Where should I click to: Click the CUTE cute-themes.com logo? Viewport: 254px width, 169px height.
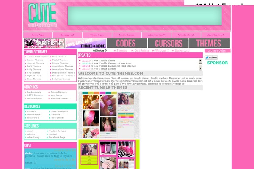coord(42,15)
